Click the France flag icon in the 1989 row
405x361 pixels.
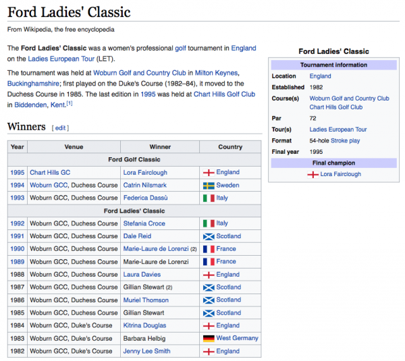point(209,262)
